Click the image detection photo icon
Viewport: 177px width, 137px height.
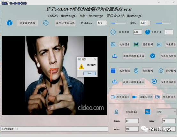click(136, 44)
